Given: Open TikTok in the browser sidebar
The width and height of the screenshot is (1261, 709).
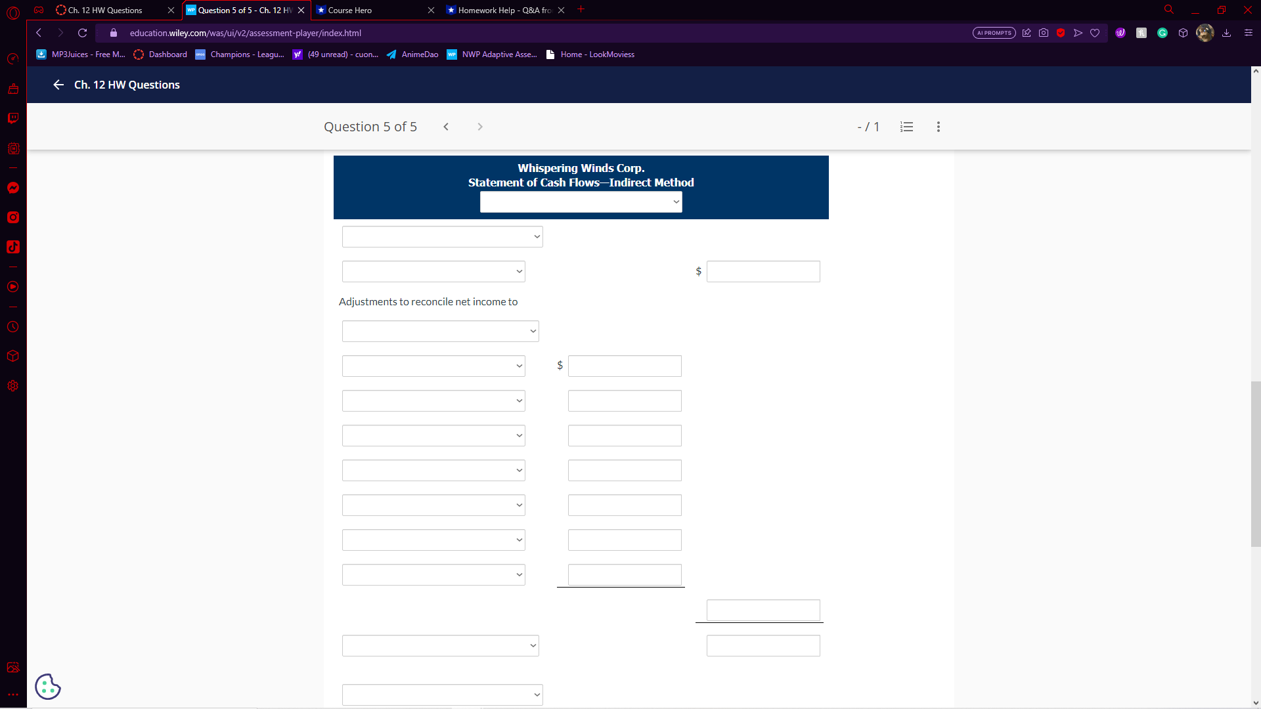Looking at the screenshot, I should 13,247.
